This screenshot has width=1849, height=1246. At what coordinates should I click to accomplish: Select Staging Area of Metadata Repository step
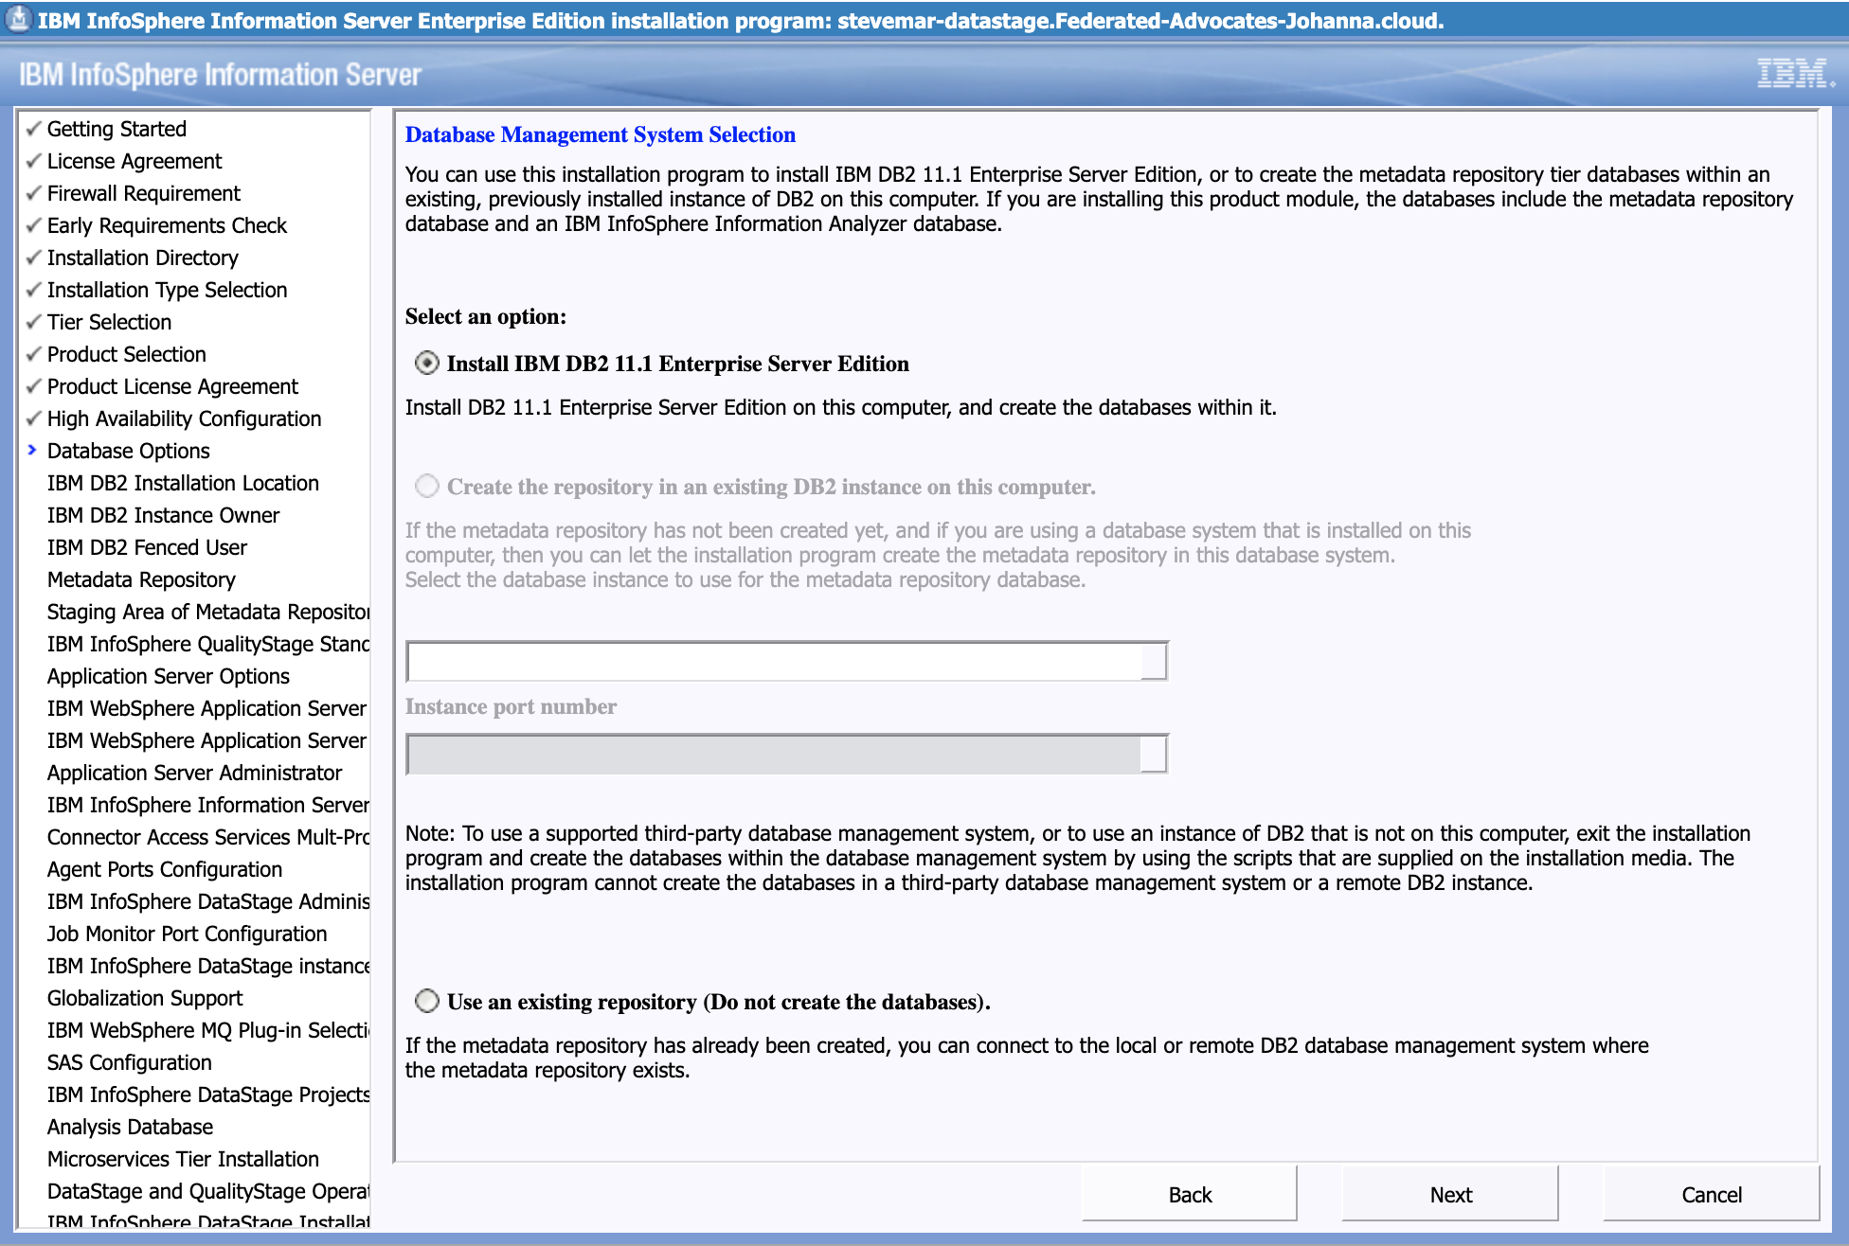(x=208, y=612)
